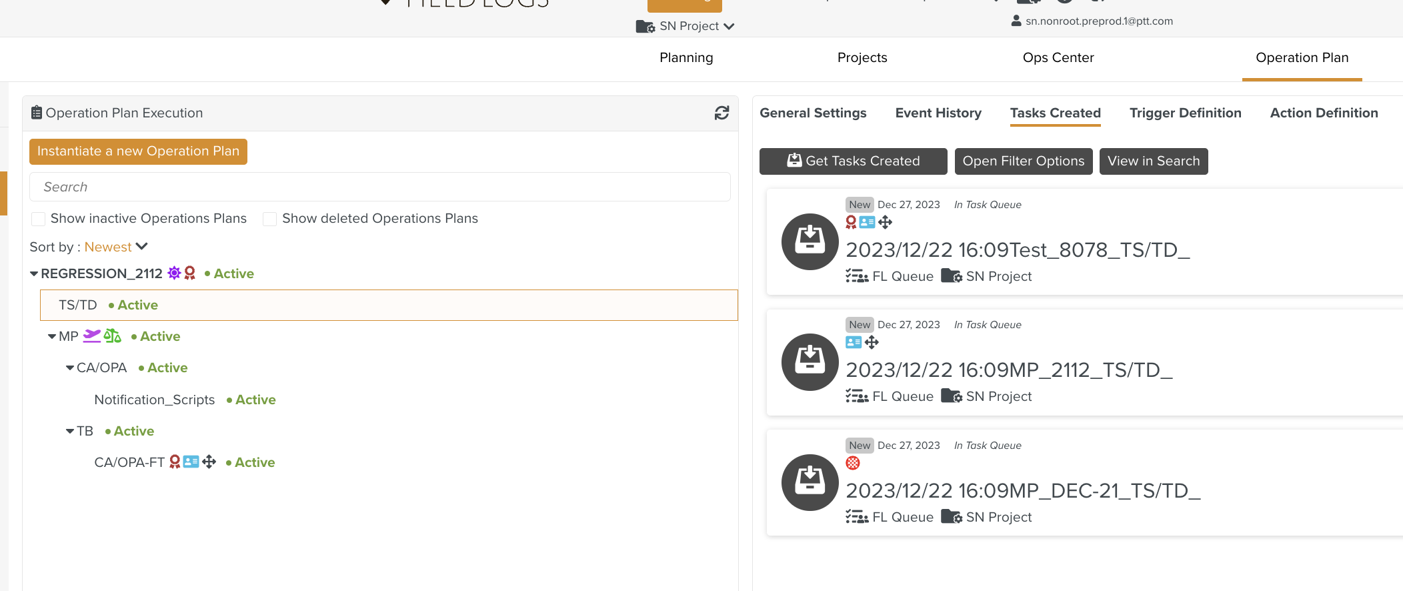Open the SN Project selector dropdown

coord(687,26)
